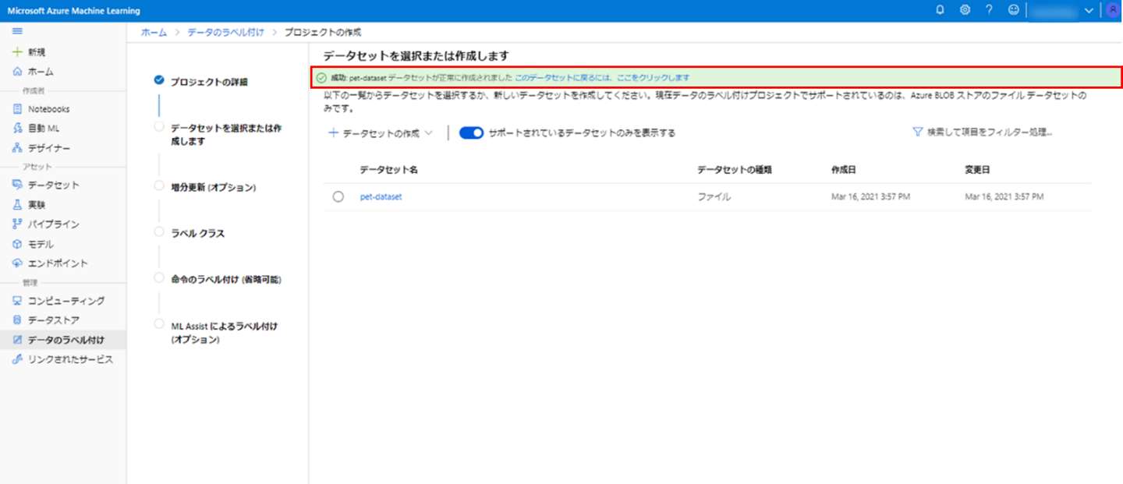The height and width of the screenshot is (484, 1123).
Task: Toggle サポートされているデータセットのみを表示する switch
Action: [472, 133]
